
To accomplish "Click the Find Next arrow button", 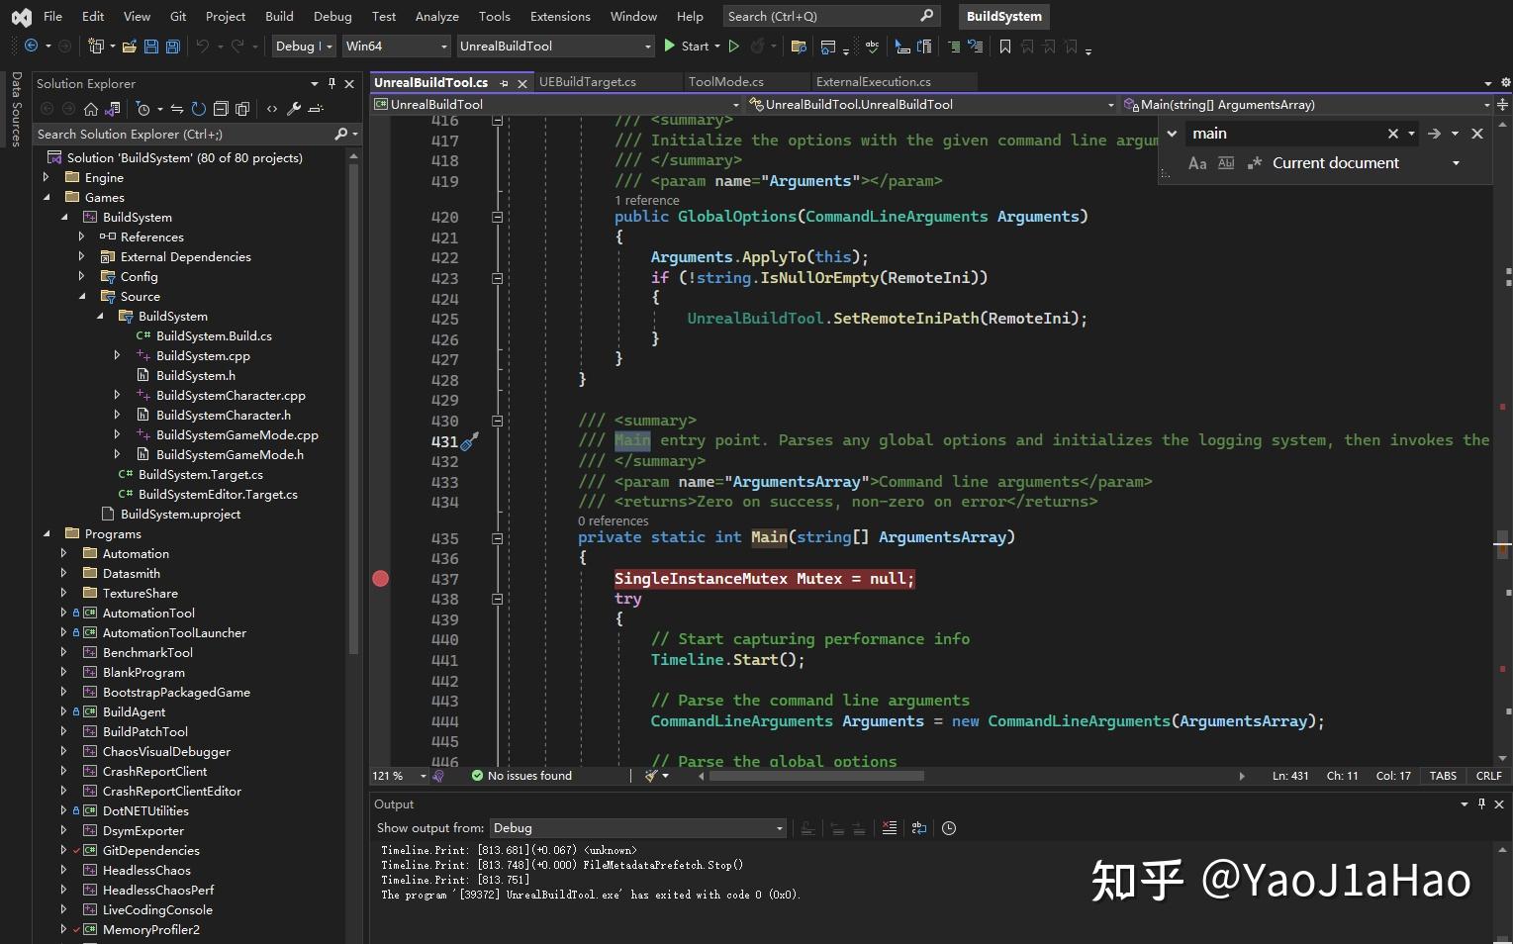I will (1435, 133).
